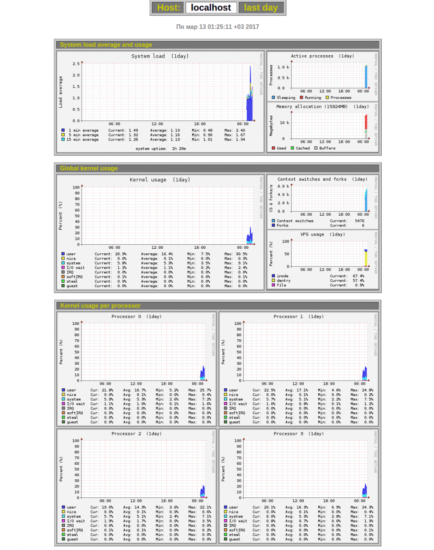Viewport: 434px width, 550px height.
Task: Click the 'Host:' label
Action: (170, 7)
